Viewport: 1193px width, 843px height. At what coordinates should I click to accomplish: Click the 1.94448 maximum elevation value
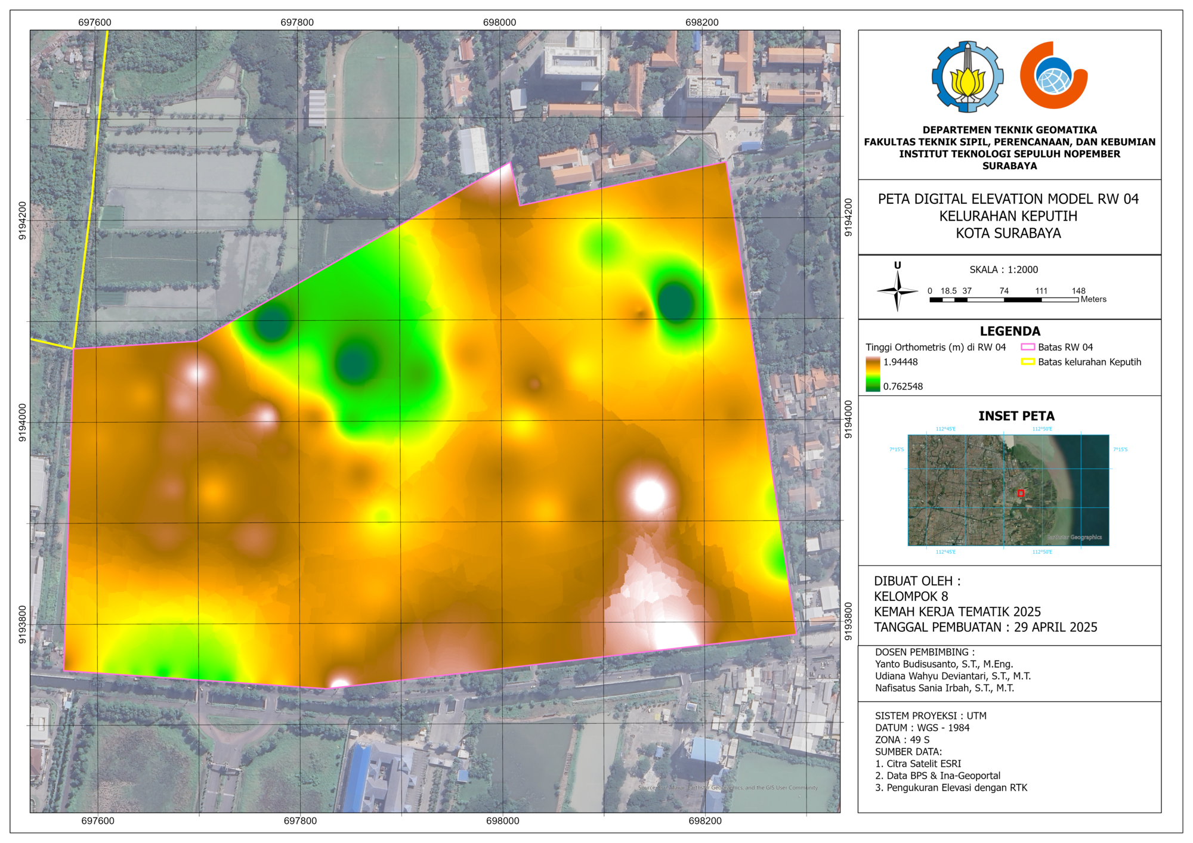(900, 362)
